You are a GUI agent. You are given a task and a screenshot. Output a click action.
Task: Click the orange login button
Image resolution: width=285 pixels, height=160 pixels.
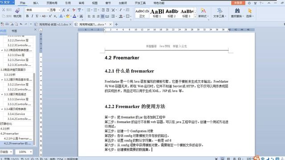pyautogui.click(x=238, y=3)
